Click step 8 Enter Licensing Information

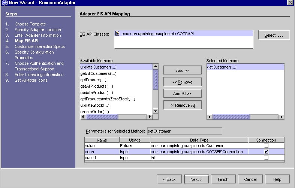pyautogui.click(x=39, y=75)
